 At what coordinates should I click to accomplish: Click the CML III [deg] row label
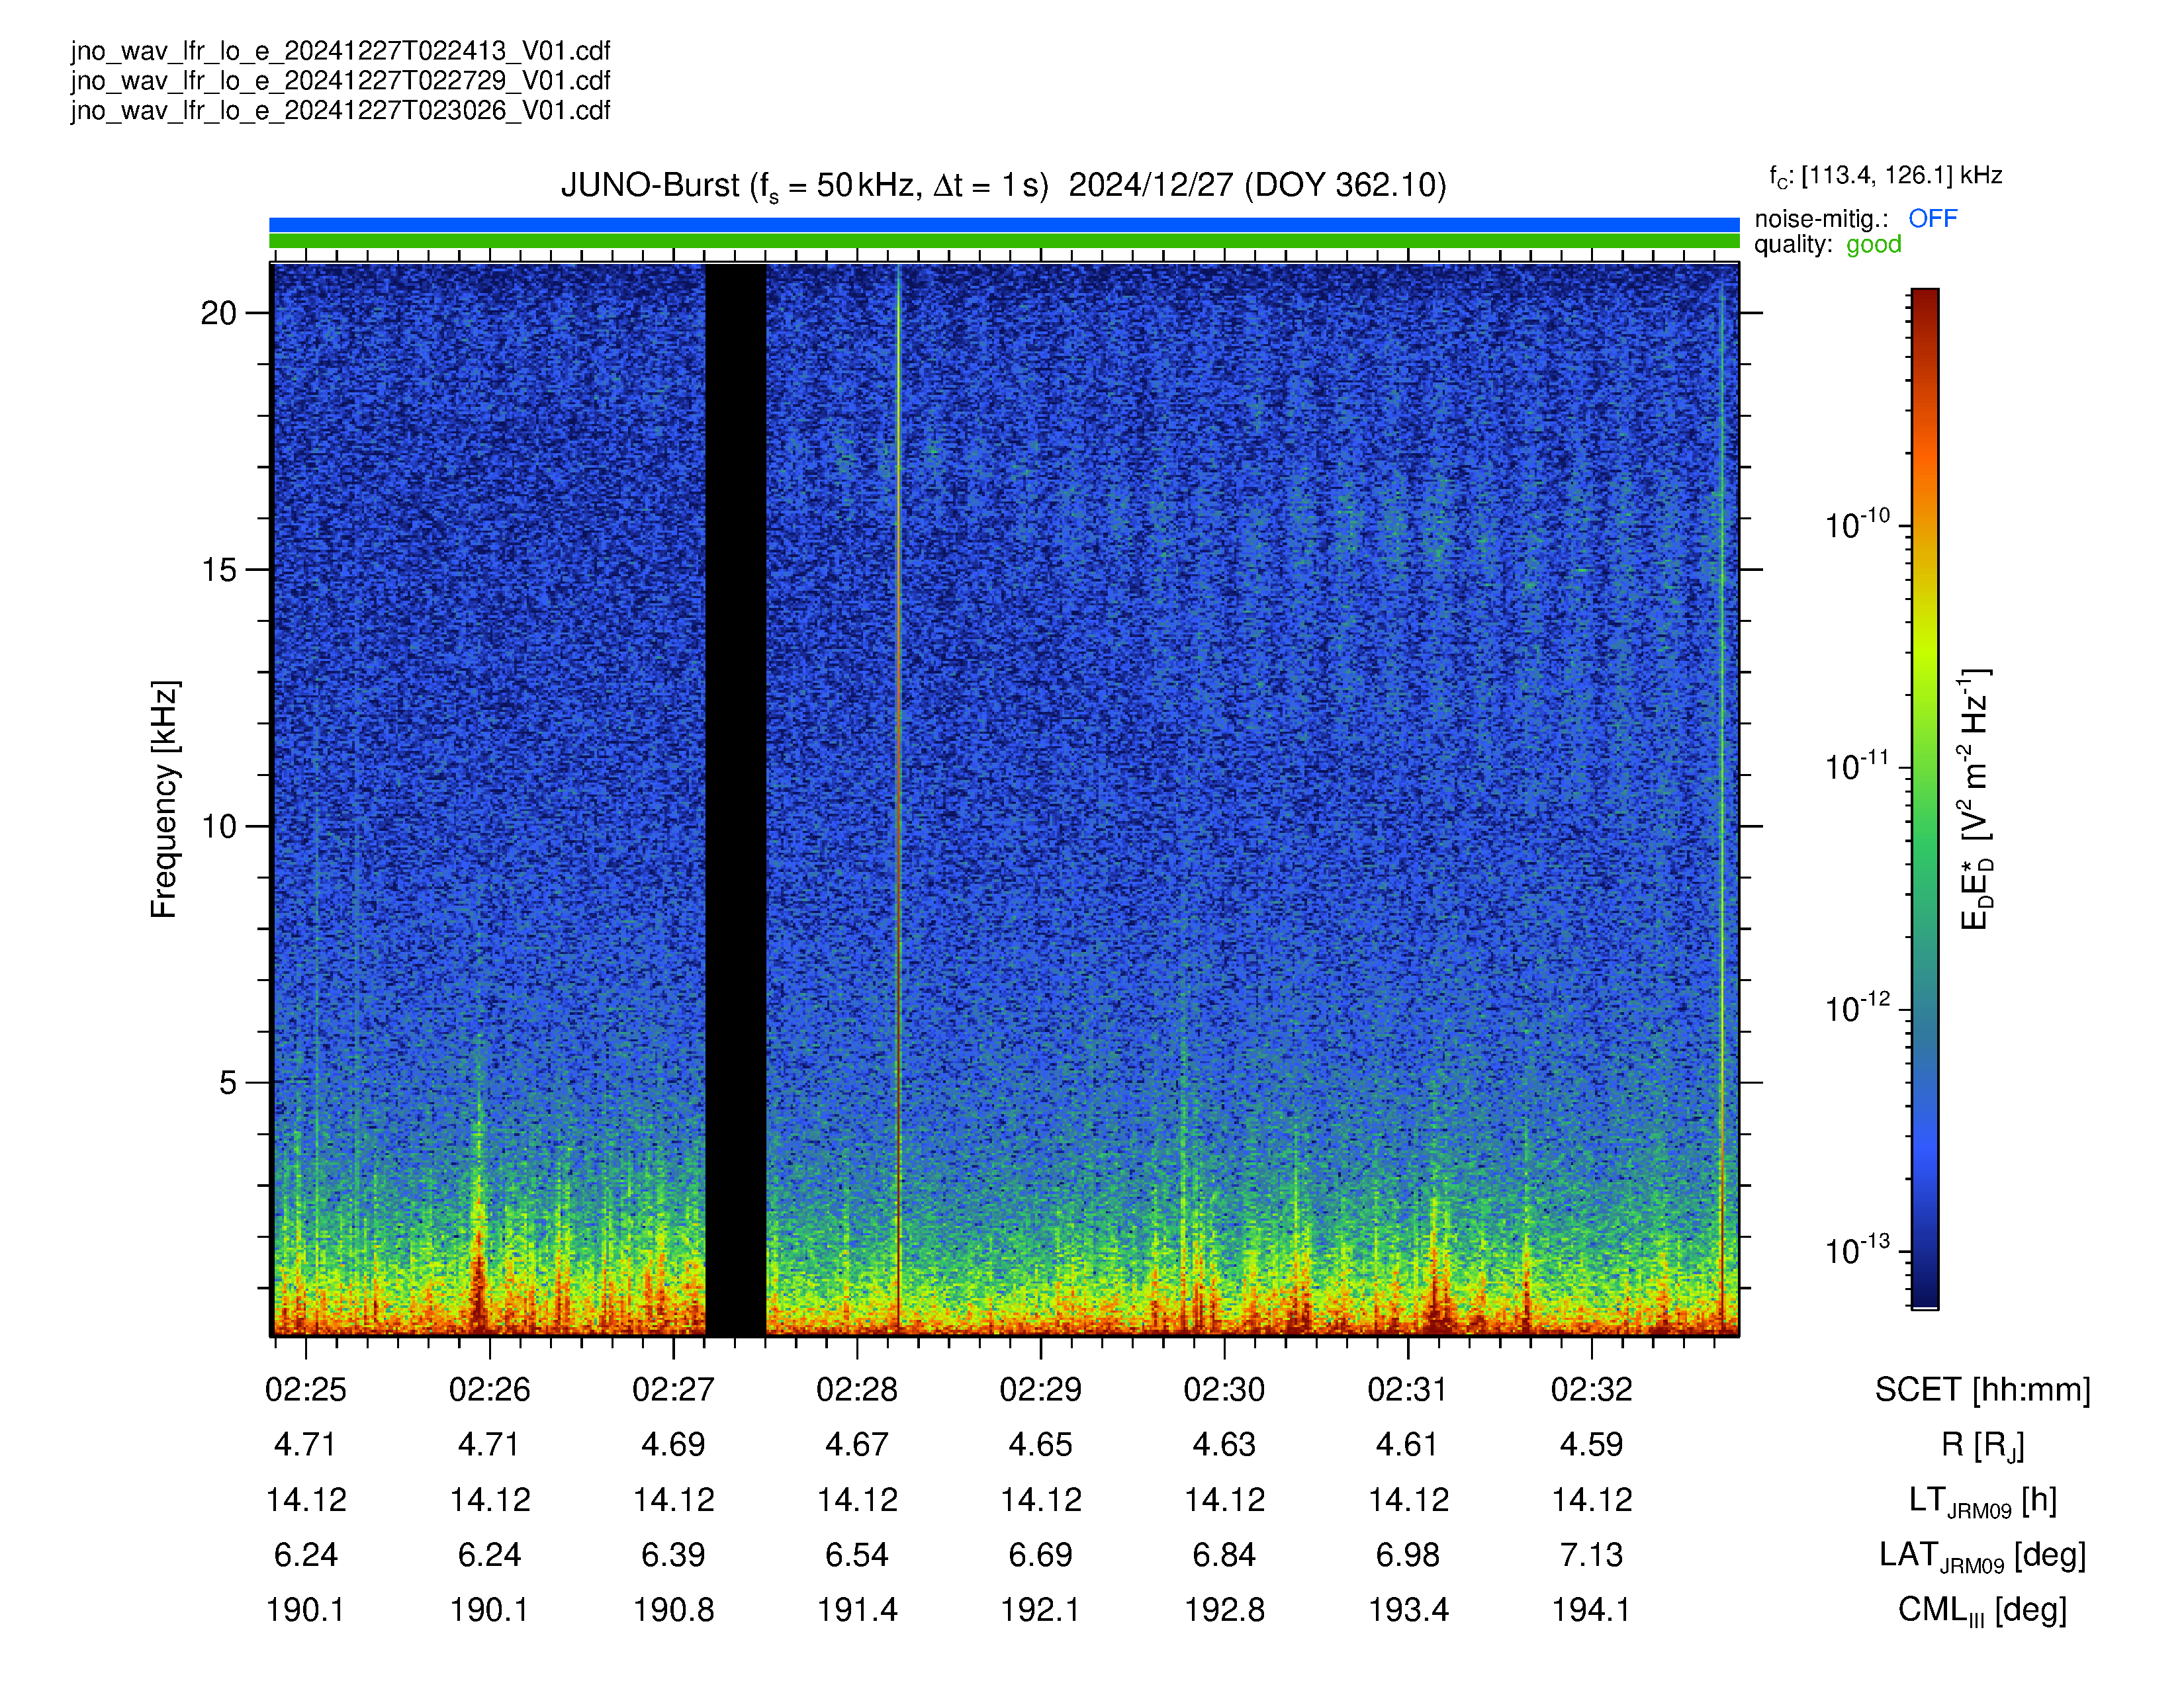click(x=1983, y=1611)
